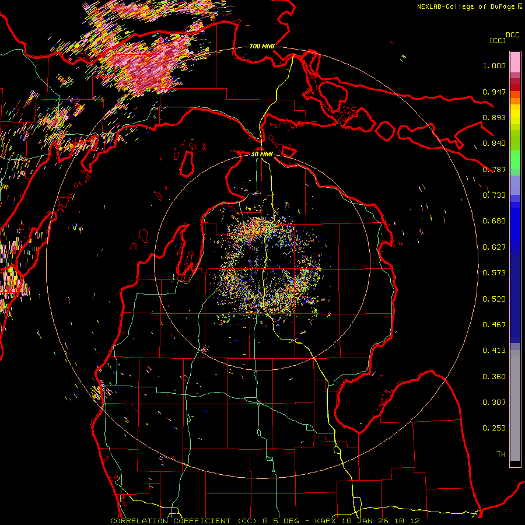The image size is (525, 525).
Task: Select the 0.840 legend value
Action: [x=494, y=143]
